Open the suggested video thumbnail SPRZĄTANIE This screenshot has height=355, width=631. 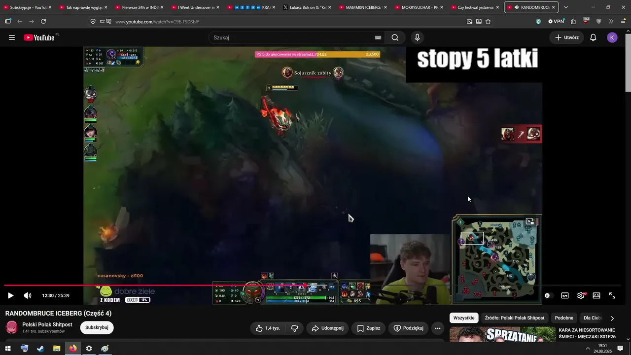tap(502, 334)
